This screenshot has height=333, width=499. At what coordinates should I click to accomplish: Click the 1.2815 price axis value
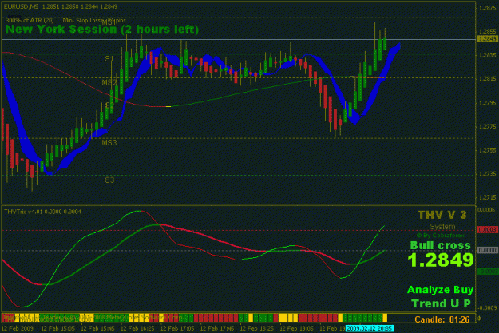[x=488, y=79]
